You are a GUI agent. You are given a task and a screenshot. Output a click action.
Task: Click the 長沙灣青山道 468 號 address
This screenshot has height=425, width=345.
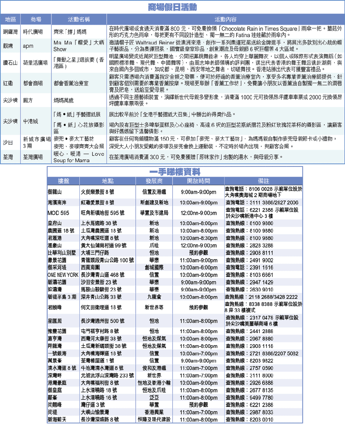(103, 275)
